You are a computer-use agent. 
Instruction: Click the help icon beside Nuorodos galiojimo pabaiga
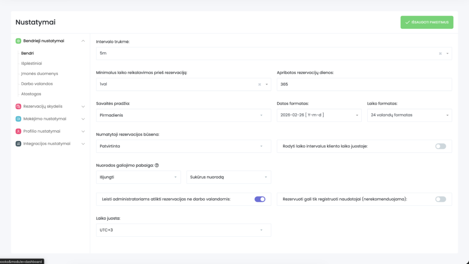click(157, 165)
